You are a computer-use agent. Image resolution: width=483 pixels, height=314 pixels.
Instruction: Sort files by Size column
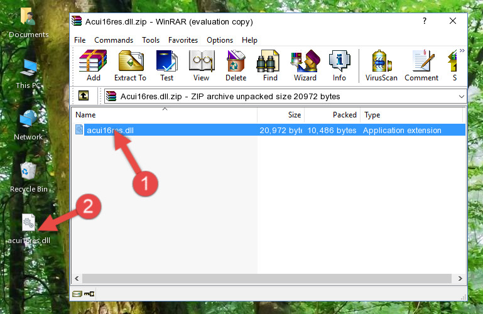(281, 115)
